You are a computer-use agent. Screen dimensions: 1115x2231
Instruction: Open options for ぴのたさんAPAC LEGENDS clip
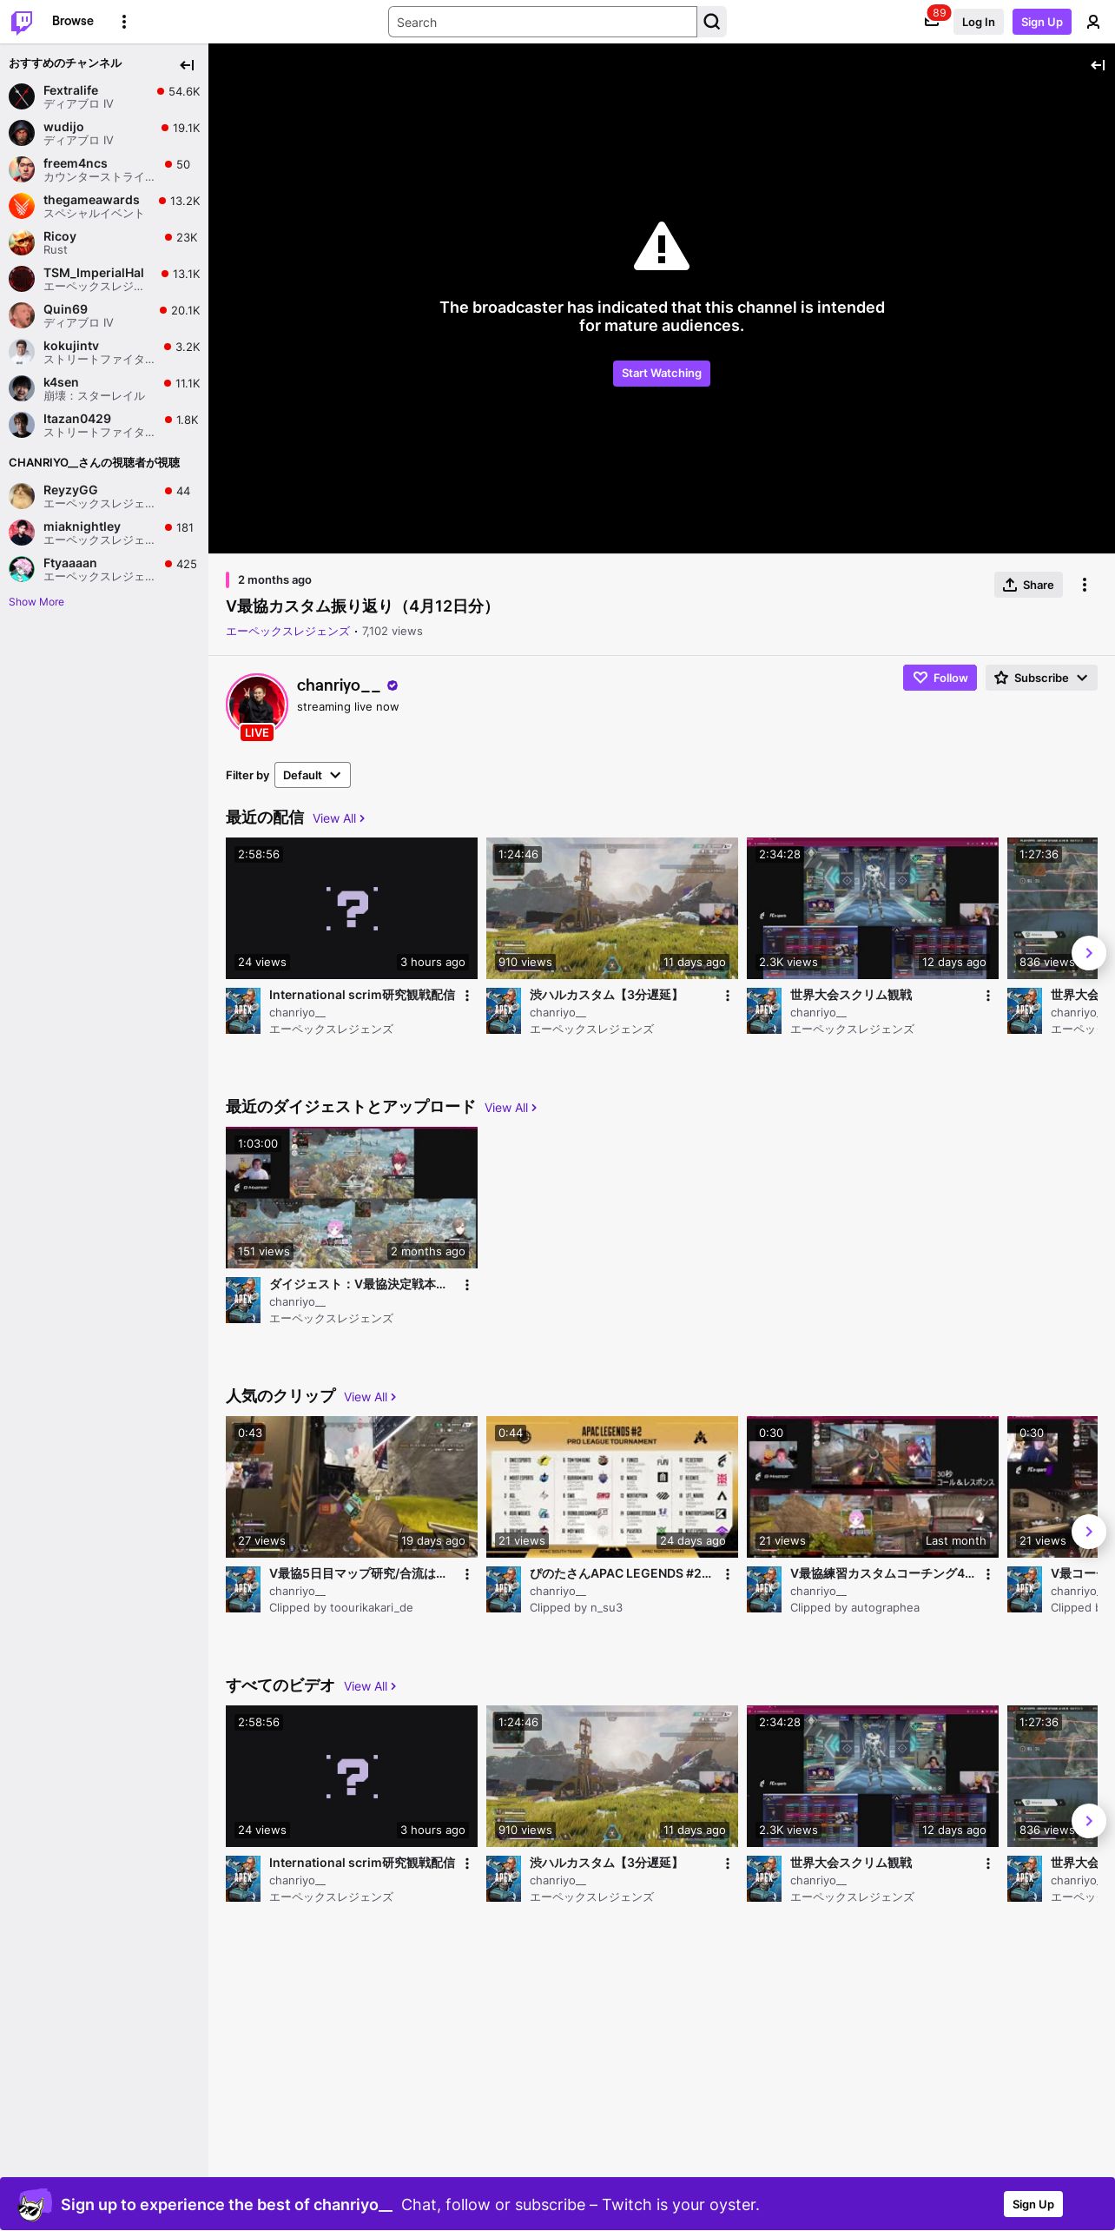[x=728, y=1574]
